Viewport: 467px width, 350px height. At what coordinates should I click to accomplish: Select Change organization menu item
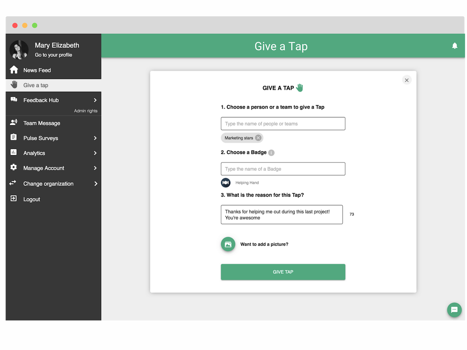click(x=53, y=184)
